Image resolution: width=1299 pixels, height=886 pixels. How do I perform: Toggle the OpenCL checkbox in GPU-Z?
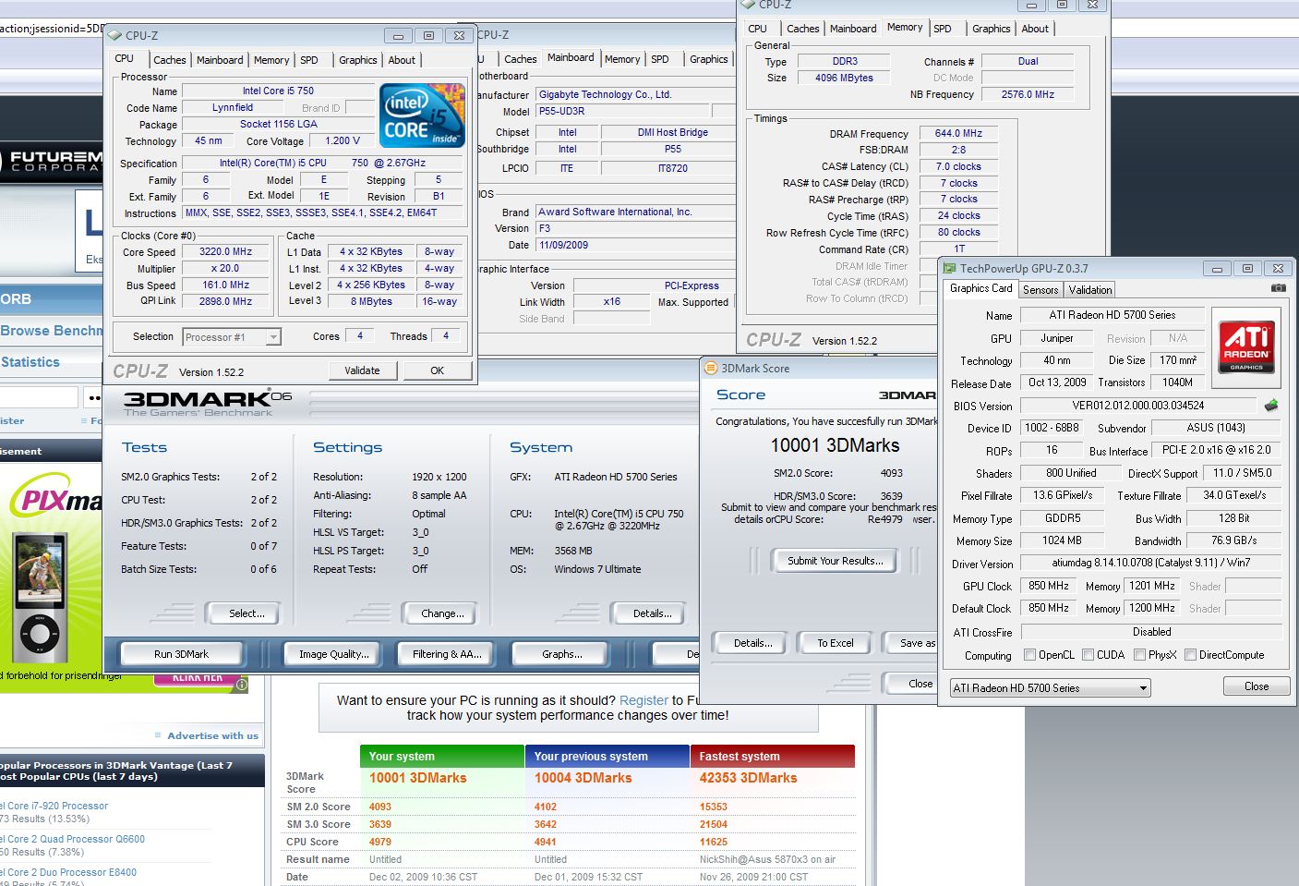pos(1029,655)
